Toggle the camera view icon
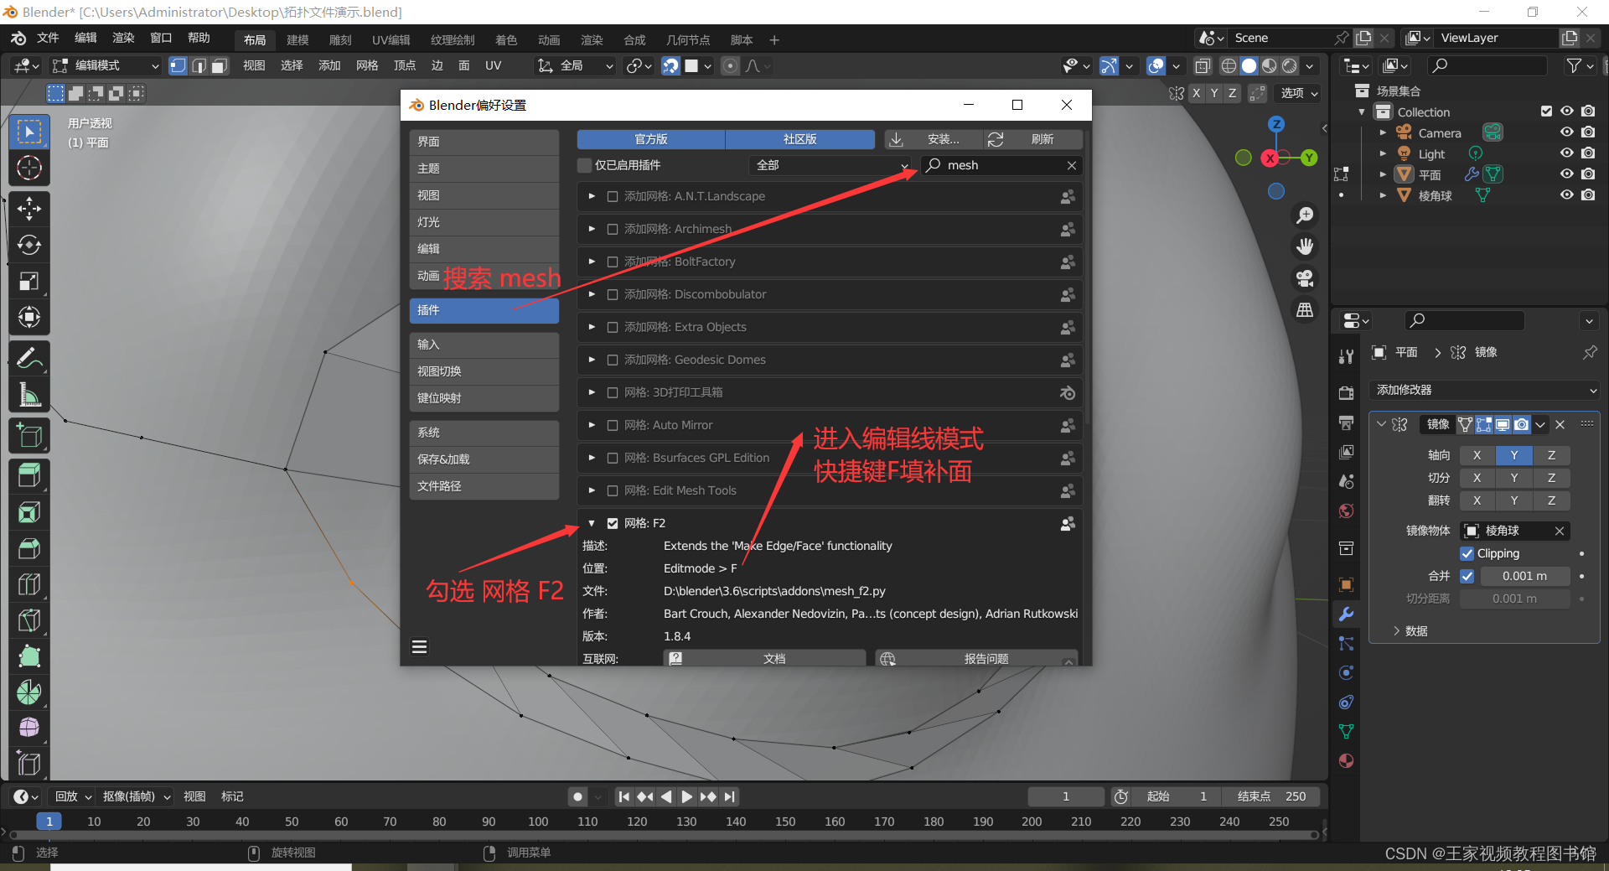The image size is (1609, 871). coord(1305,278)
